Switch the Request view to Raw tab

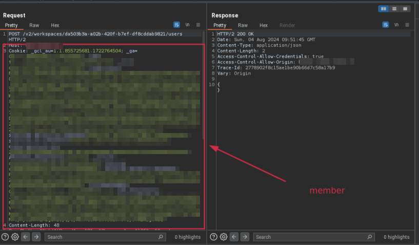coord(34,25)
